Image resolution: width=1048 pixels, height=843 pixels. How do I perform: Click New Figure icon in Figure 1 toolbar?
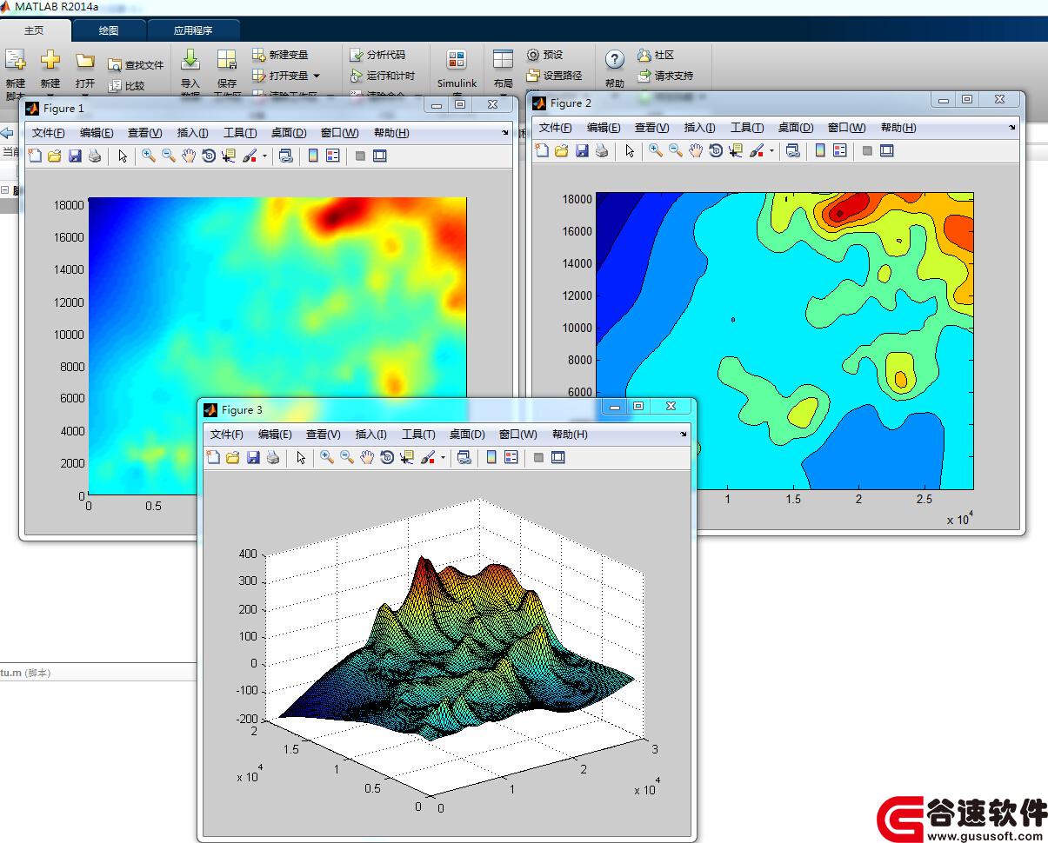pos(35,156)
